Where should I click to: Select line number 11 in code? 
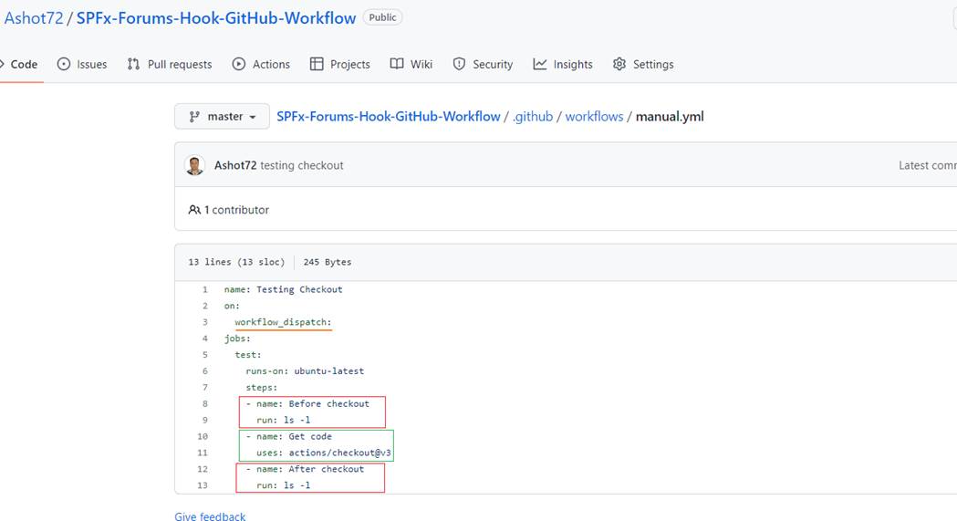coord(203,453)
